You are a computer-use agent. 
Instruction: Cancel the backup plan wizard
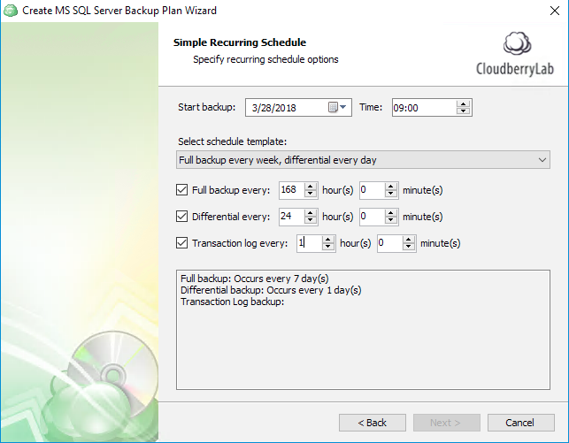(x=520, y=423)
